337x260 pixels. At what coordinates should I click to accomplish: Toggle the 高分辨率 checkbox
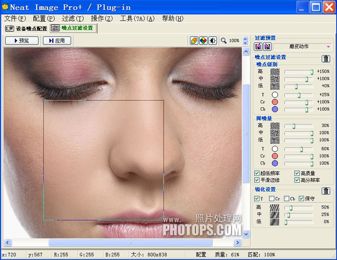297,180
